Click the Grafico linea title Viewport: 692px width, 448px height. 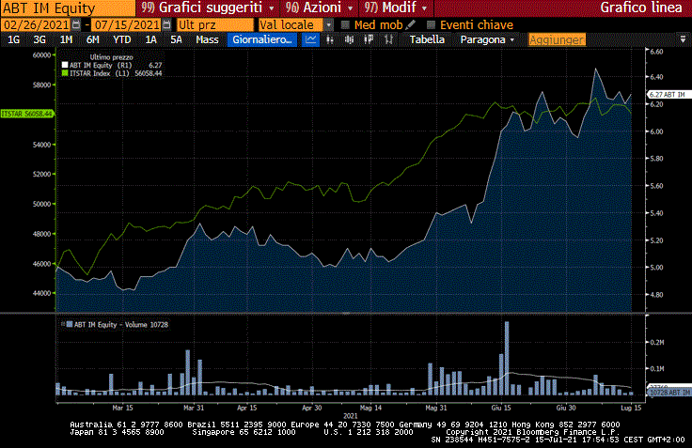click(641, 8)
